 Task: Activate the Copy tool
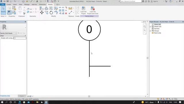coord(47,12)
